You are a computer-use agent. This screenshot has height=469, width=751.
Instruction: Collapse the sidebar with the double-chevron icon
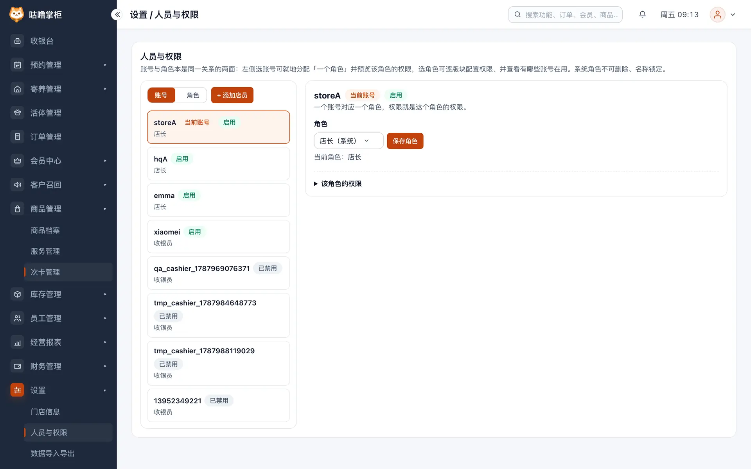click(x=117, y=14)
